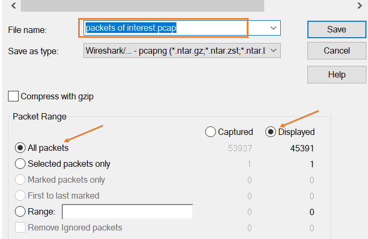368x239 pixels.
Task: Expand the File name dropdown arrow
Action: [x=273, y=28]
